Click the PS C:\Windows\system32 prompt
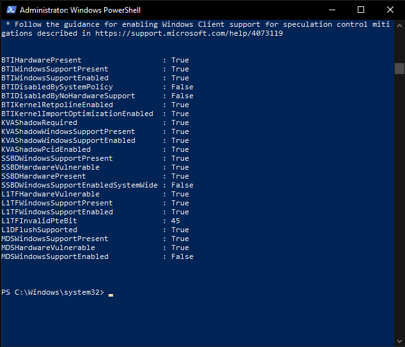The width and height of the screenshot is (405, 347). pyautogui.click(x=52, y=292)
